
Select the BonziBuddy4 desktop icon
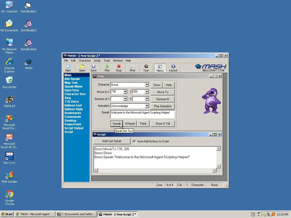29,45
